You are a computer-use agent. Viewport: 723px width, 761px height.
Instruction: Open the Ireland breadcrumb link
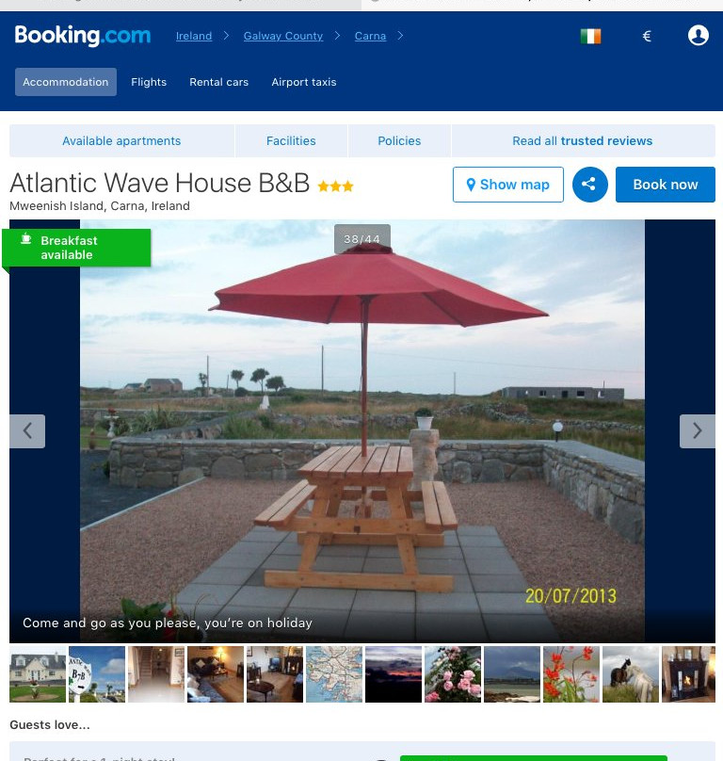[194, 36]
